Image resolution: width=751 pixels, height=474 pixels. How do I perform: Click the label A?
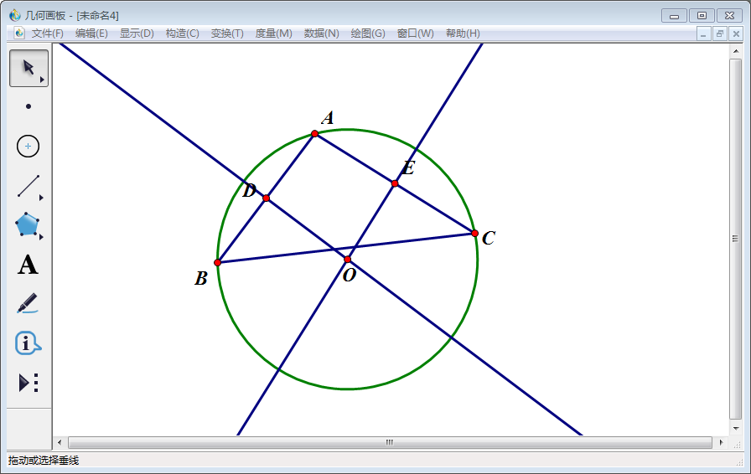[328, 118]
